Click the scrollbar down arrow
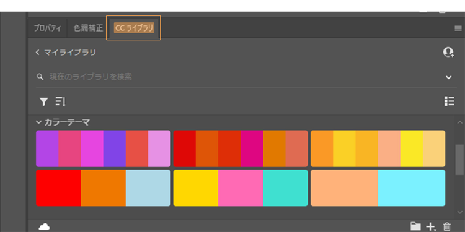Image resolution: width=465 pixels, height=232 pixels. click(459, 212)
